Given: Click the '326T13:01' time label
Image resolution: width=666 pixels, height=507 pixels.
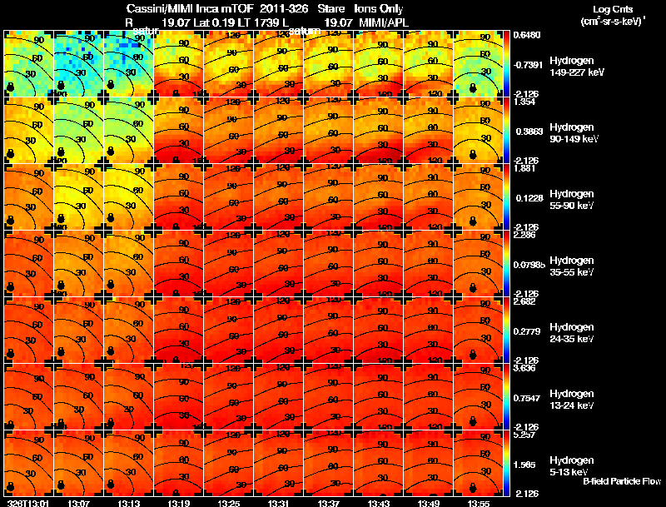Looking at the screenshot, I should coord(28,503).
